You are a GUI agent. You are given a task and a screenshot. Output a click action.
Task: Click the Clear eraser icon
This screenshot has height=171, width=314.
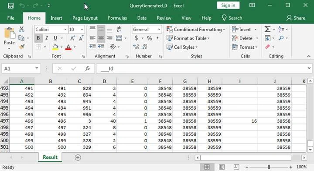tap(267, 47)
